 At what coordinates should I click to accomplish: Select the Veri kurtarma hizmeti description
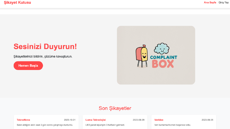172,125
